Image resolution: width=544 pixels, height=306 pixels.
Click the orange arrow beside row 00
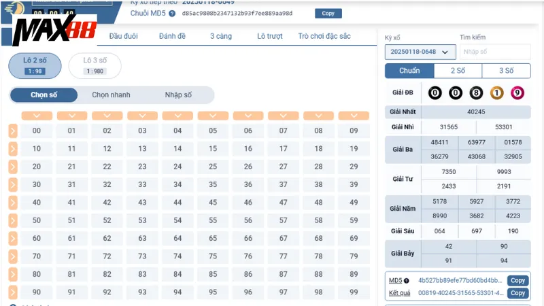pos(13,131)
